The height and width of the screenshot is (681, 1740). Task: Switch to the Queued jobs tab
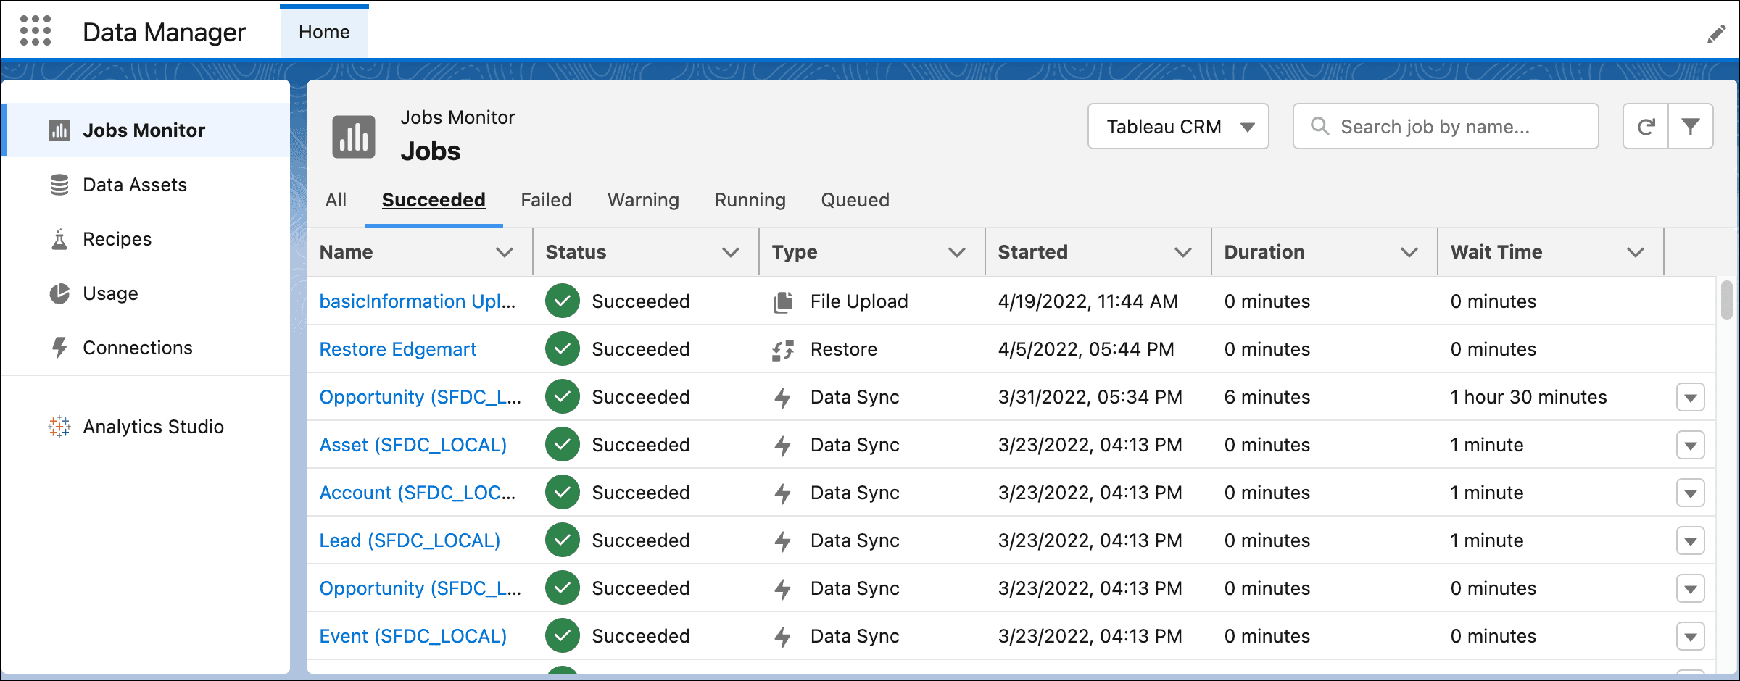[855, 200]
